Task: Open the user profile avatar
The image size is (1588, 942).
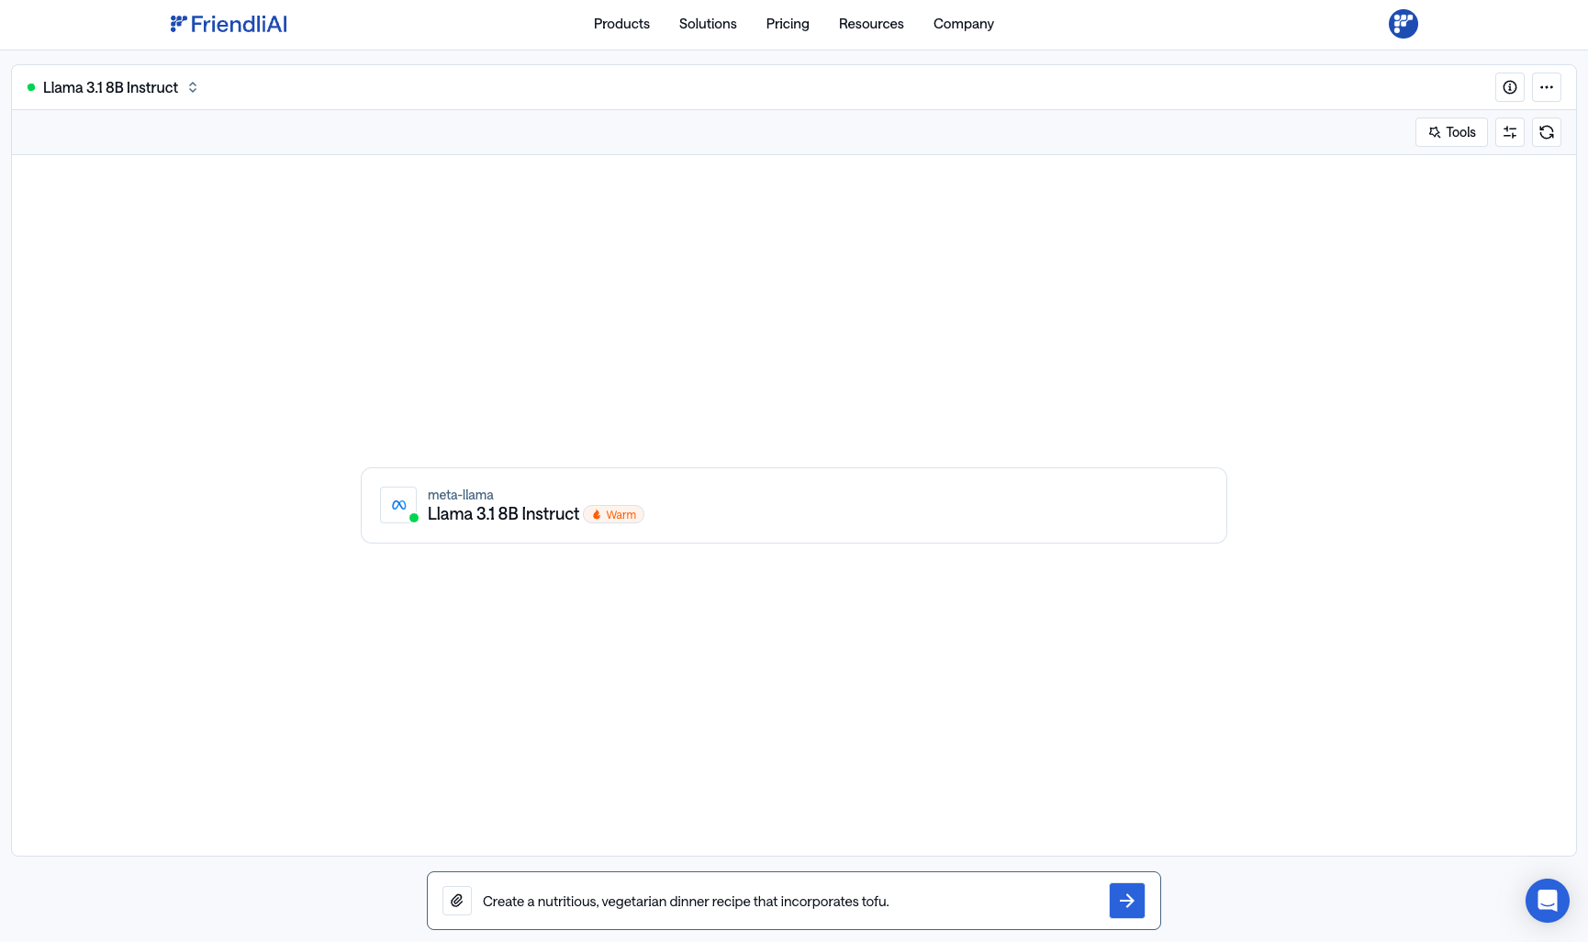Action: click(x=1403, y=24)
